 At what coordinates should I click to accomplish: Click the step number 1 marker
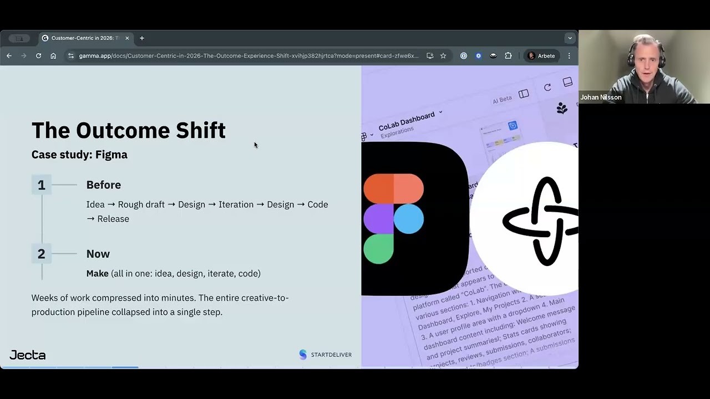coord(42,185)
